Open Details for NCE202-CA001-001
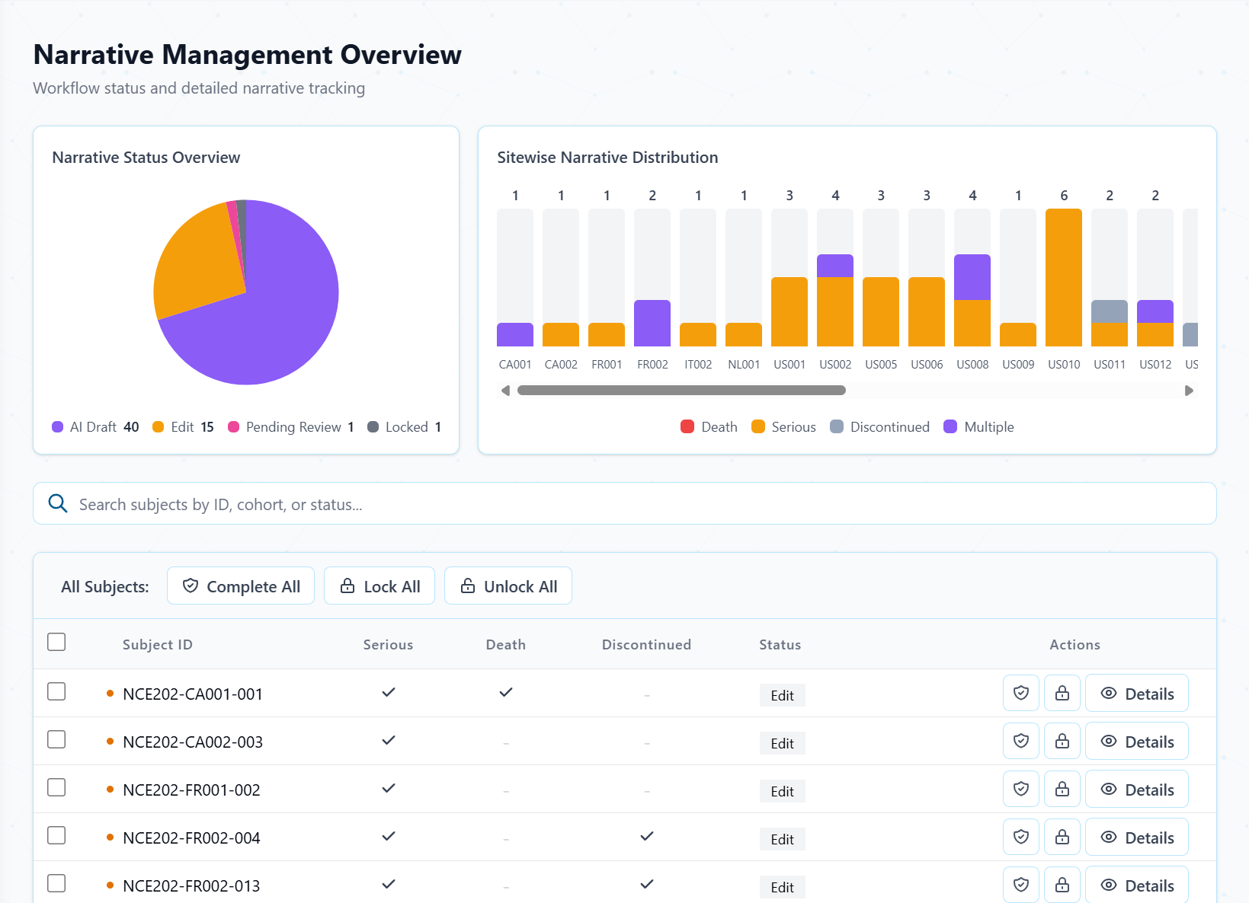 click(x=1137, y=693)
